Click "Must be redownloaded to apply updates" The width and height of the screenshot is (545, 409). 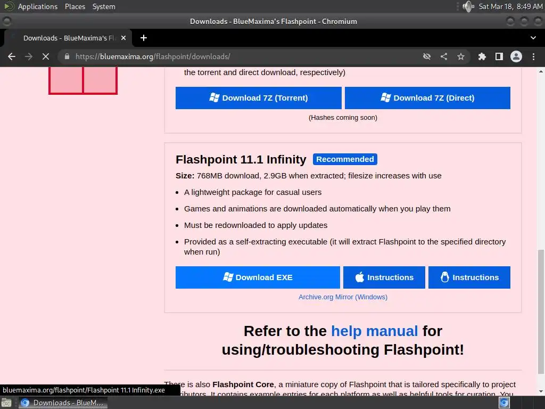point(255,225)
